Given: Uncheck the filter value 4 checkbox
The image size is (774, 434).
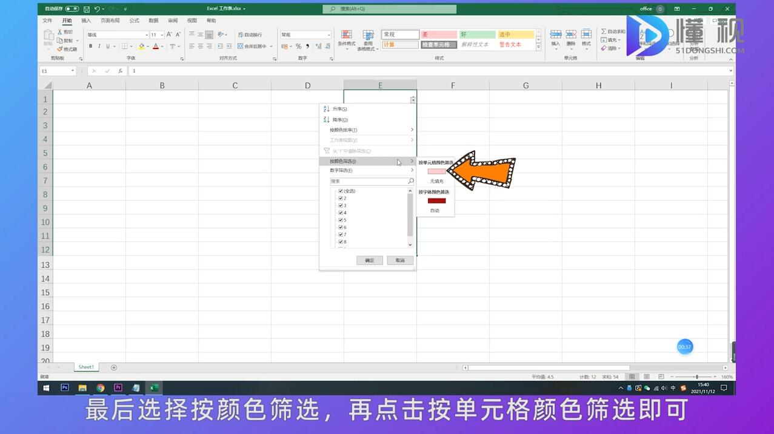Looking at the screenshot, I should pyautogui.click(x=341, y=213).
